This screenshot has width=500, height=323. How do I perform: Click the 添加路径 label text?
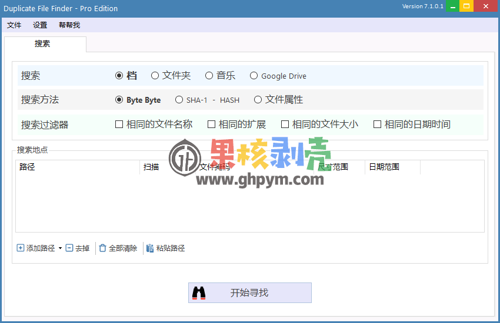[x=41, y=248]
